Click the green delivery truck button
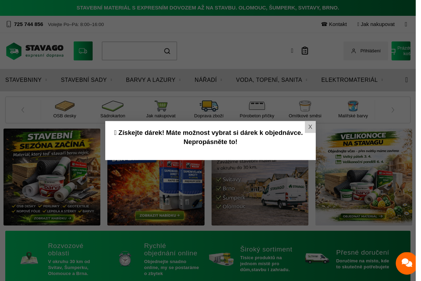421x281 pixels. (83, 51)
